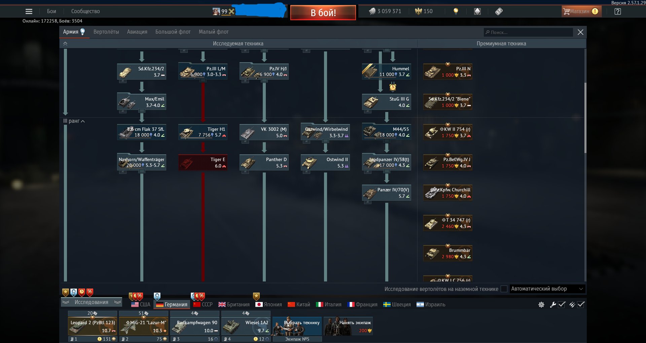Open the settings gear icon near crew bar
The width and height of the screenshot is (646, 343).
(x=541, y=305)
